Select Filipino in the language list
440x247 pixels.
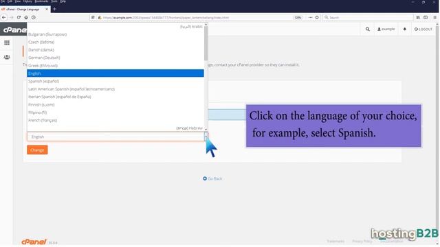coord(115,113)
